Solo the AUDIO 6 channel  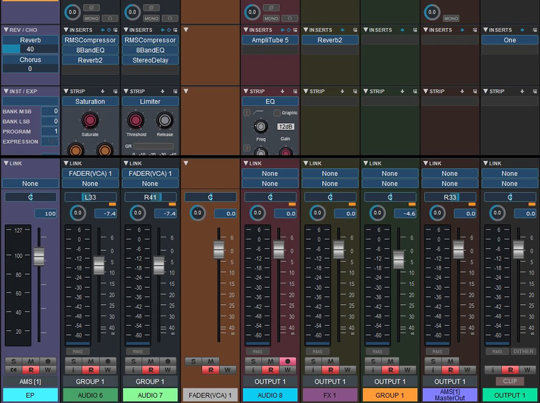[x=74, y=362]
